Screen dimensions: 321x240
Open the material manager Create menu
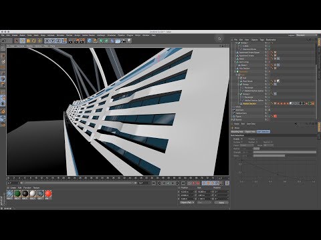[13, 188]
